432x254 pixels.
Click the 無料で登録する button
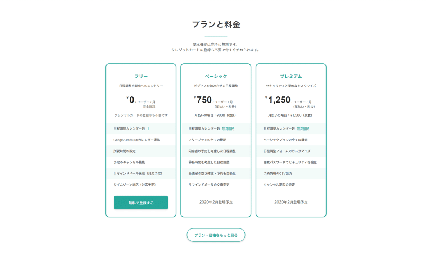(x=141, y=202)
